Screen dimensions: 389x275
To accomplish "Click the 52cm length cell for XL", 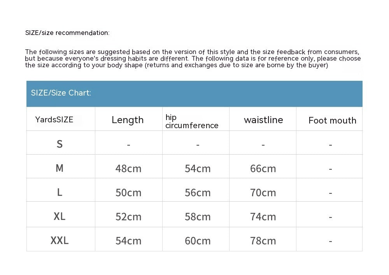I will (x=128, y=217).
